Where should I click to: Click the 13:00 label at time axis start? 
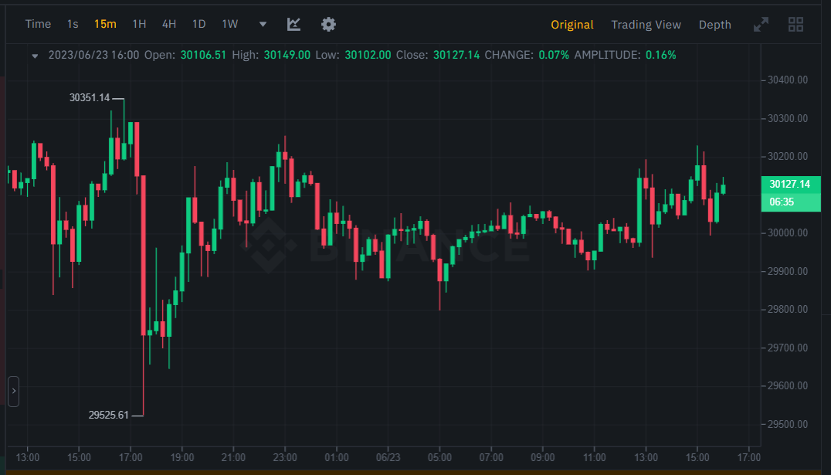28,457
